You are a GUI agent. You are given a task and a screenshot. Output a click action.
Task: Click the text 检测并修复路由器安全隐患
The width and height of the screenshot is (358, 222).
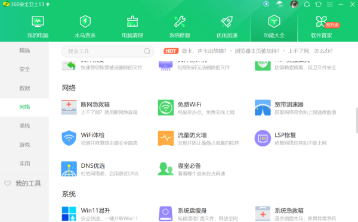(109, 143)
